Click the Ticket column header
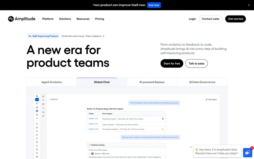The image size is (254, 159). [91, 114]
